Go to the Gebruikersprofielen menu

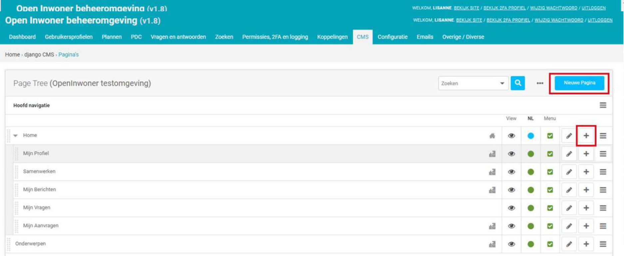tap(69, 37)
